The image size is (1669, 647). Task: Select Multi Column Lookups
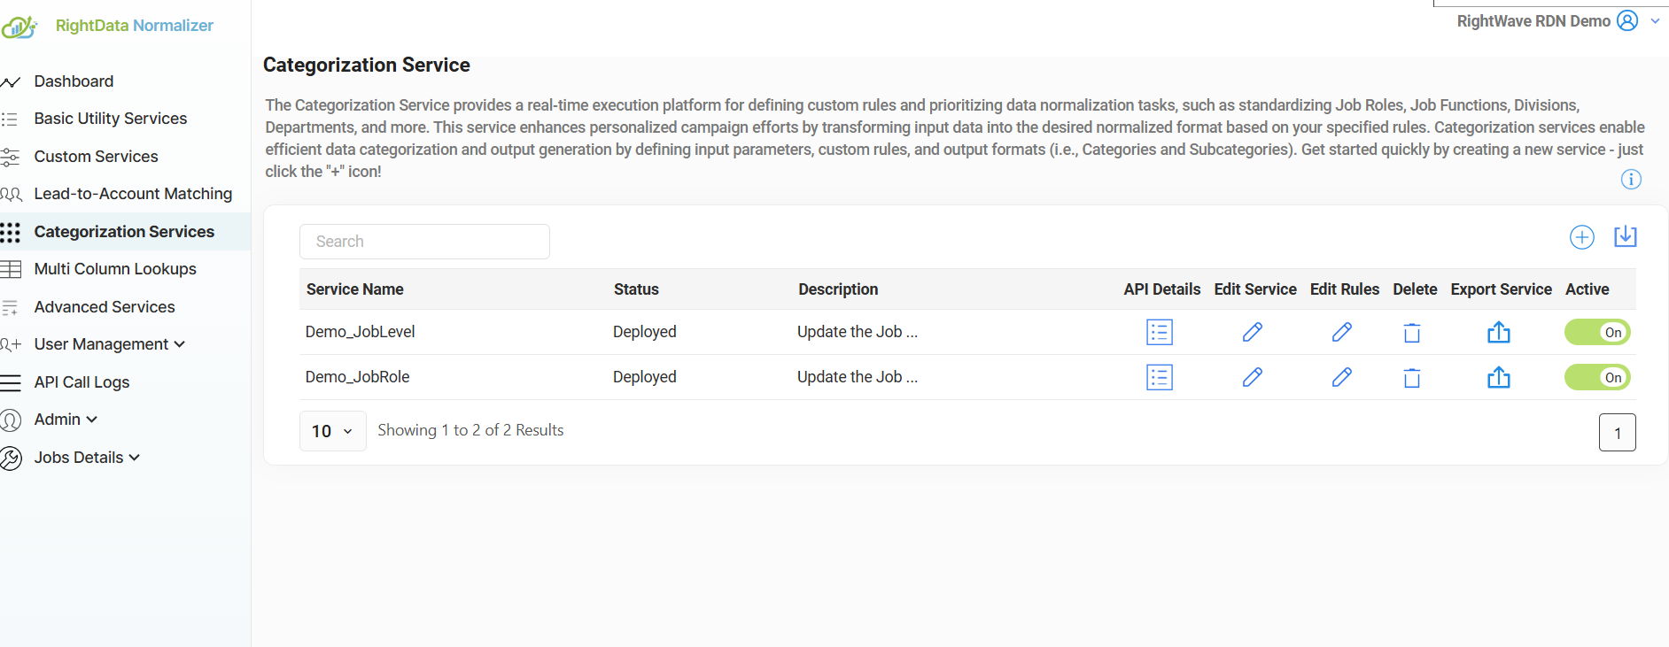coord(115,269)
